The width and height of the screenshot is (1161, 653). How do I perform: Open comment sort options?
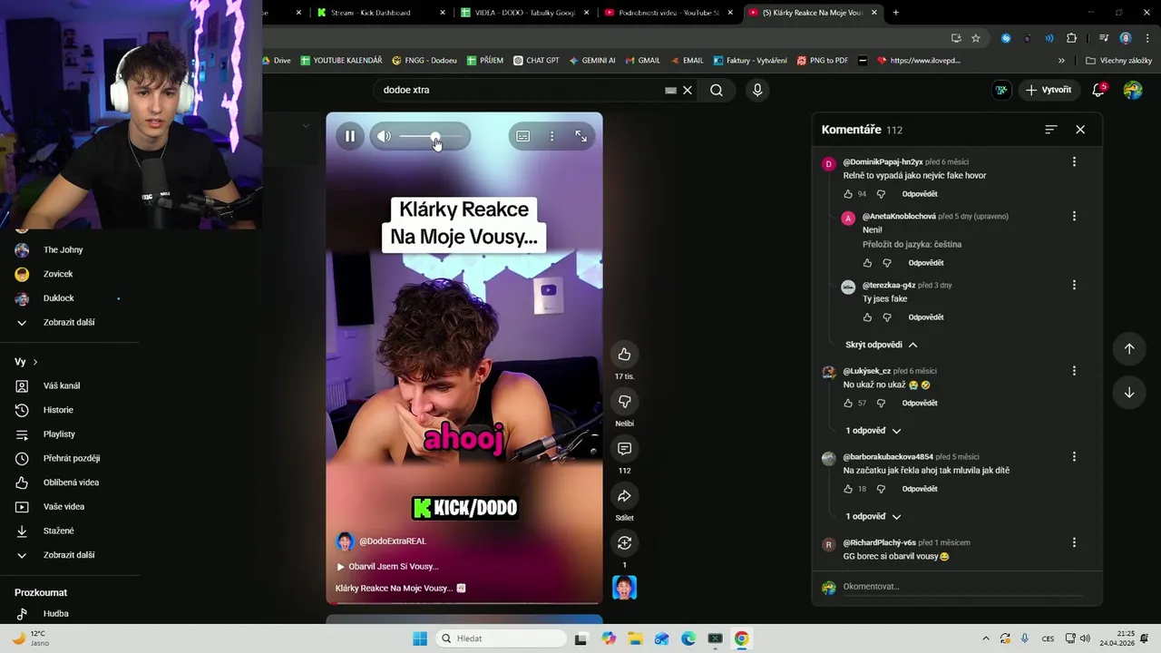[1050, 130]
